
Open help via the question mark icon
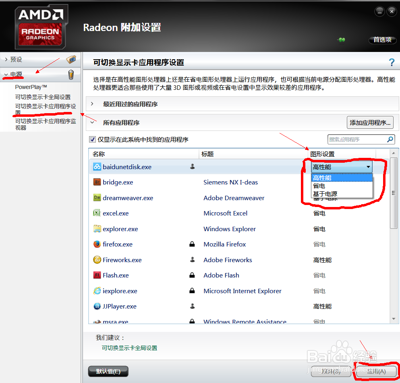click(392, 62)
